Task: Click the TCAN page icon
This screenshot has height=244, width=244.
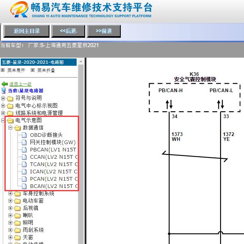Action: click(x=24, y=164)
